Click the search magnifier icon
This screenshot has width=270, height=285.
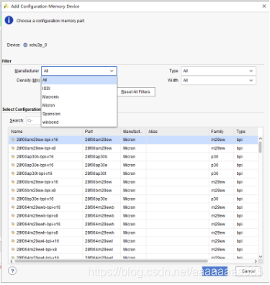[x=30, y=121]
